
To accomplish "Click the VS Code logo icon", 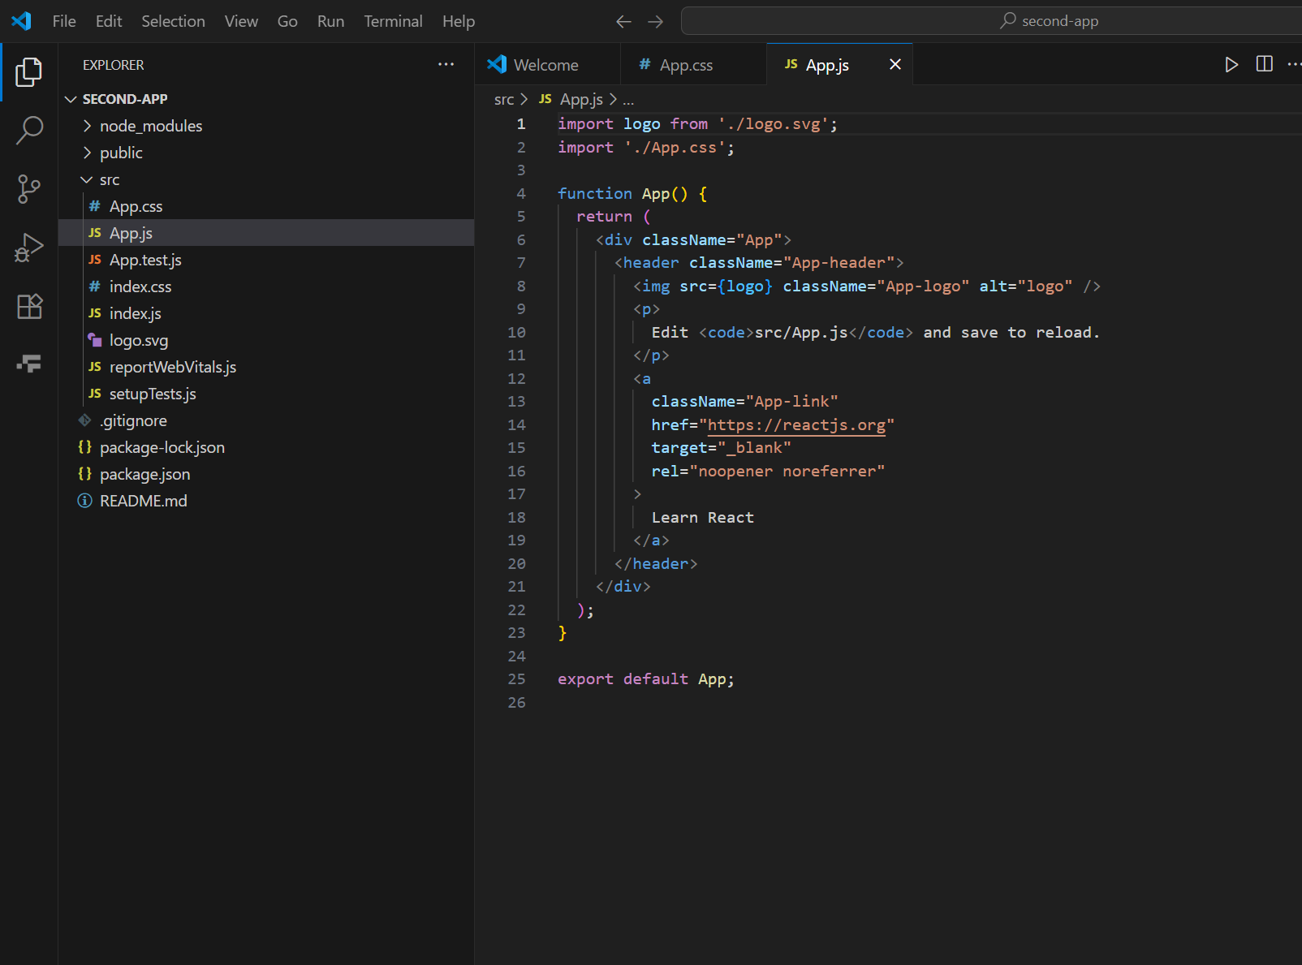I will [x=22, y=21].
